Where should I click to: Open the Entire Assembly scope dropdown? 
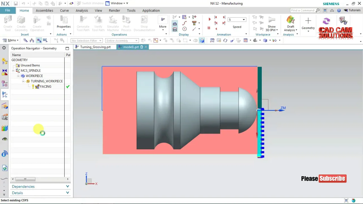coord(122,41)
